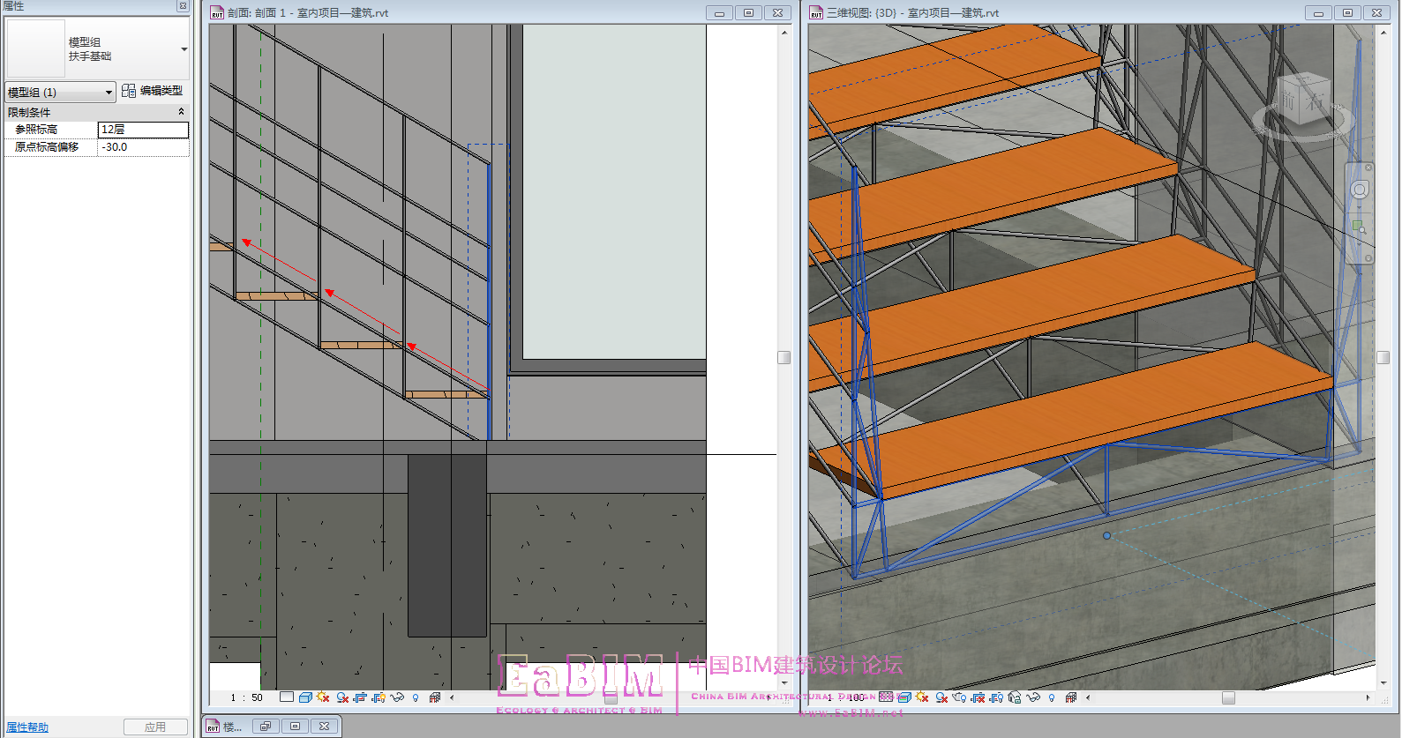Viewport: 1402px width, 738px height.
Task: Open navigation bar customize menu
Action: pyautogui.click(x=1368, y=258)
